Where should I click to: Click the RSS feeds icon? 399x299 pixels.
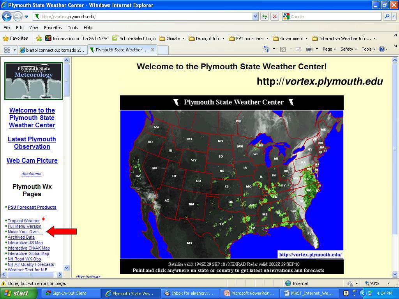point(283,49)
